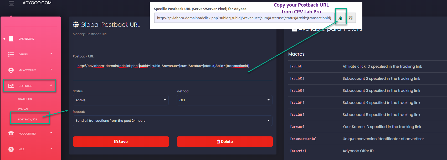Click the Help question mark icon
Screen dimensions: 447x160
point(11,149)
